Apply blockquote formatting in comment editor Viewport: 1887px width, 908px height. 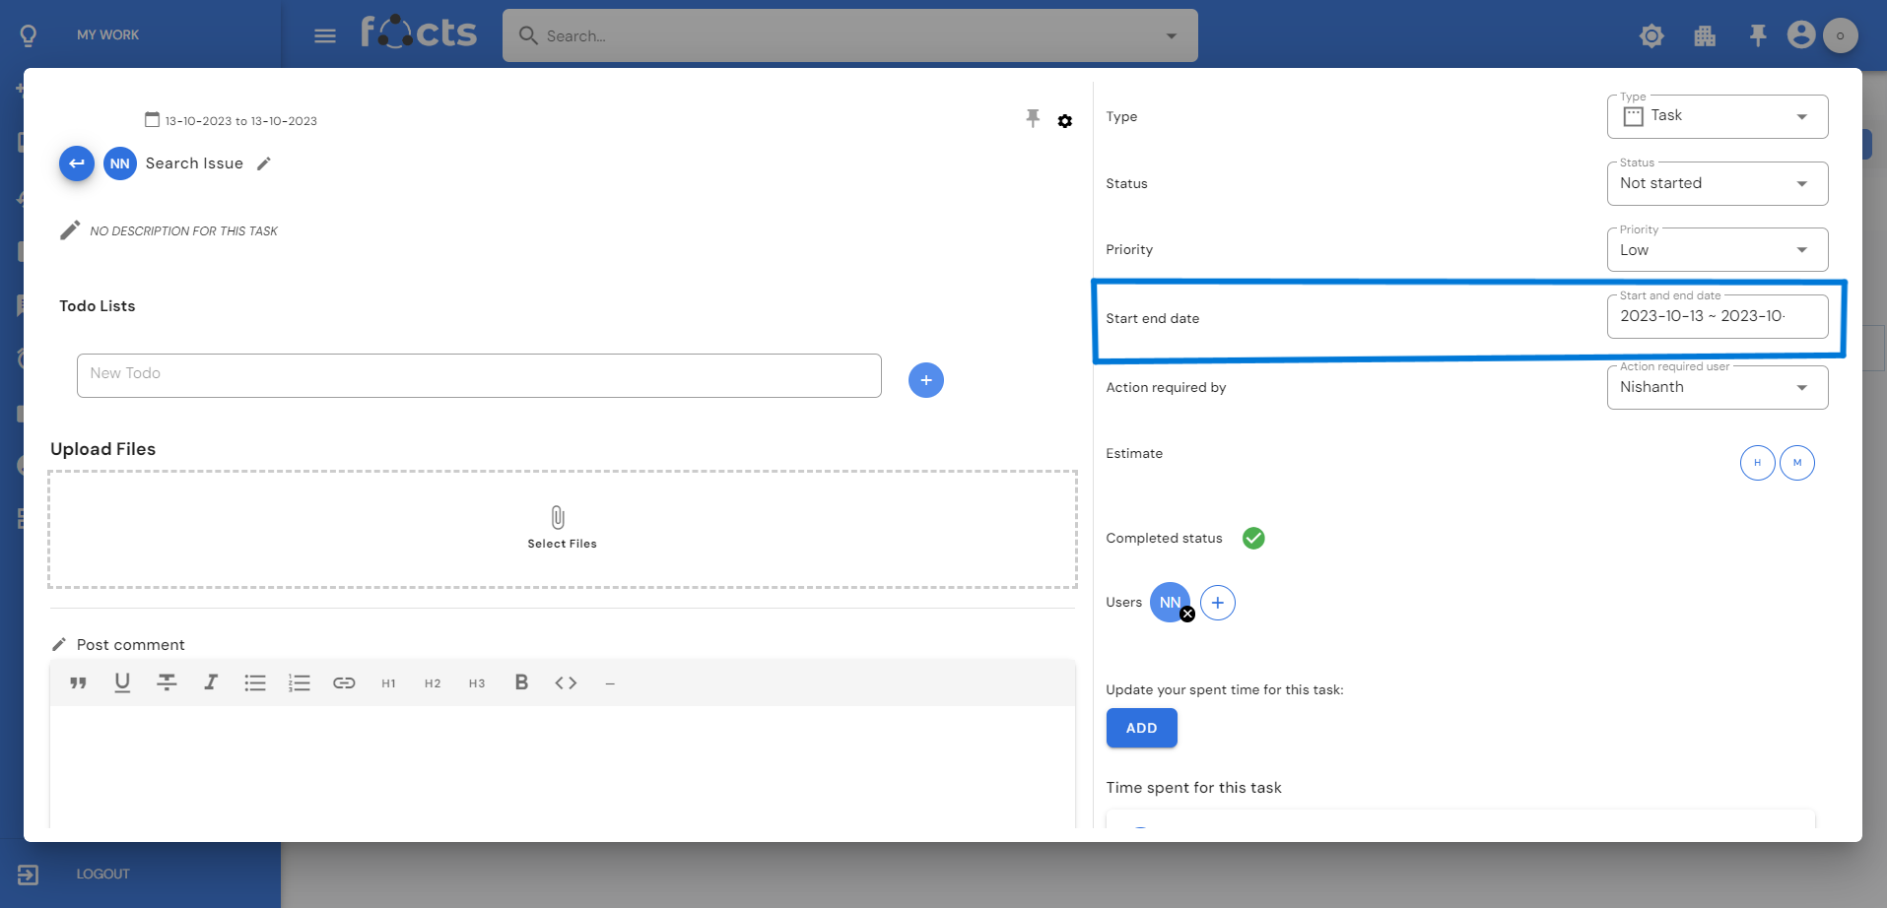tap(79, 683)
